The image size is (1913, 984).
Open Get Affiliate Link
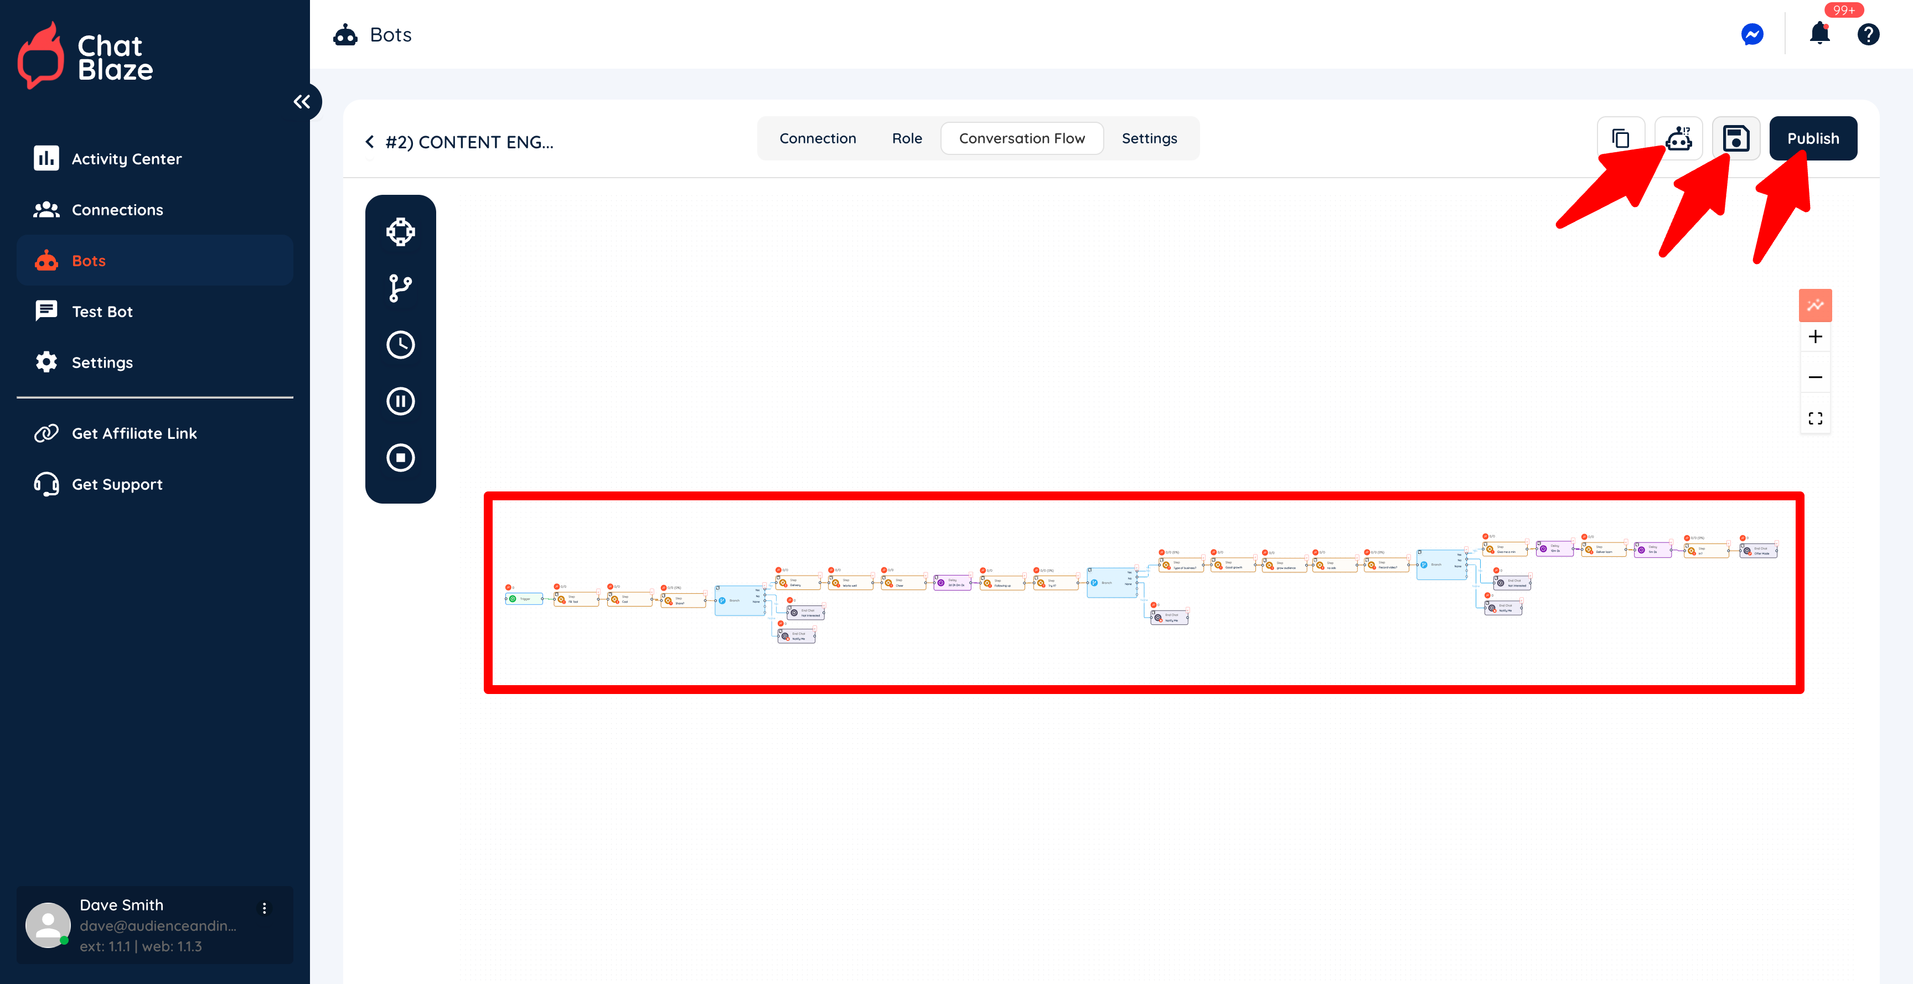pyautogui.click(x=133, y=434)
